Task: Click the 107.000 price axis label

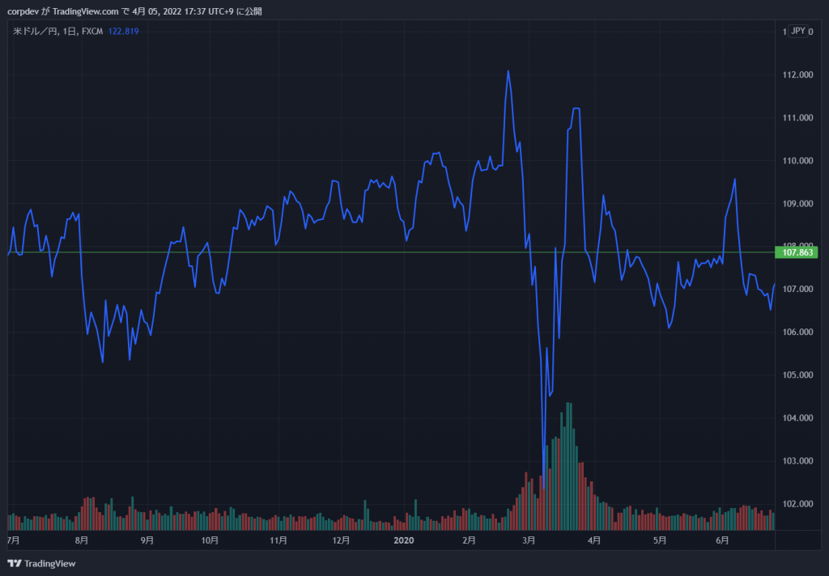Action: [797, 289]
